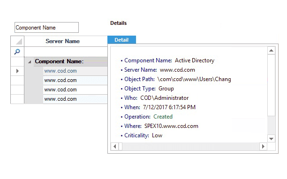Viewport: 287px width, 179px height.
Task: Select the second www.cod.com row
Action: tap(75, 81)
